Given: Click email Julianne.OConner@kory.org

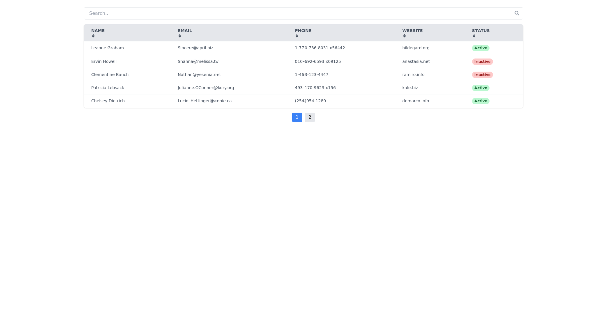Looking at the screenshot, I should 205,88.
